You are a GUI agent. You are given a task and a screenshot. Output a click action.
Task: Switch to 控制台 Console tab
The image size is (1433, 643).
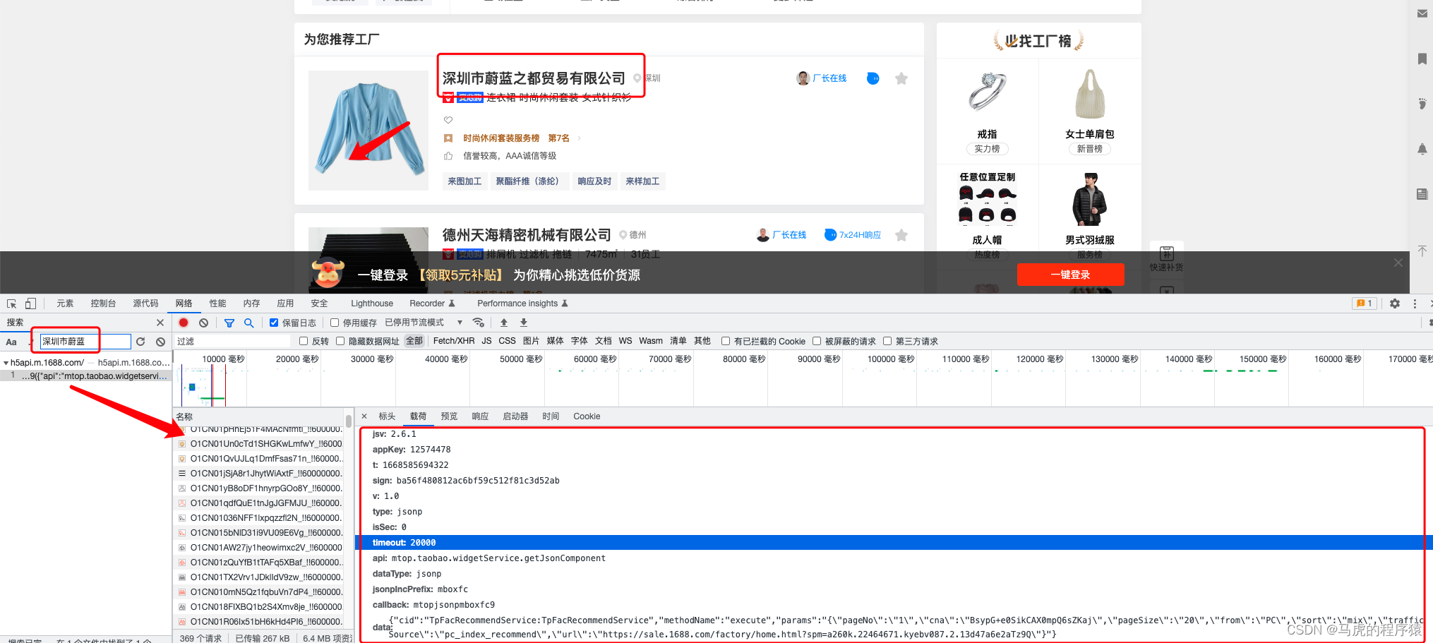coord(103,304)
